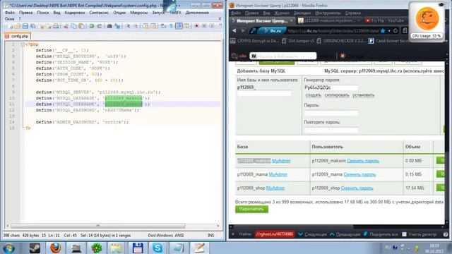Open MyAdmin link for p112069_shop

tap(275, 188)
